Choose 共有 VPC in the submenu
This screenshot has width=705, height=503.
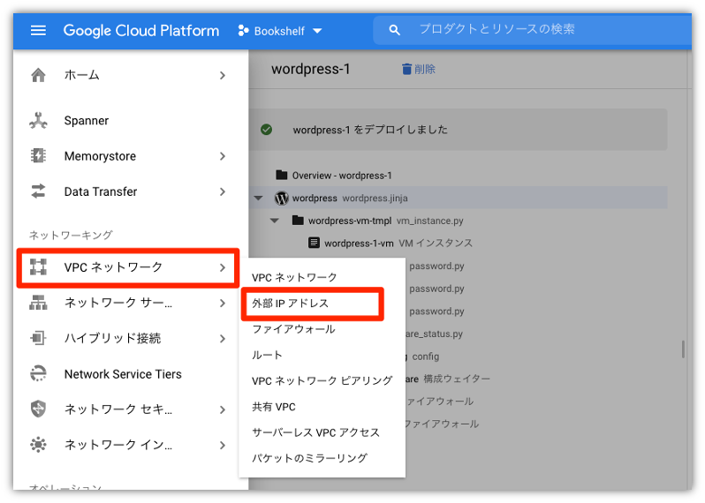point(274,407)
